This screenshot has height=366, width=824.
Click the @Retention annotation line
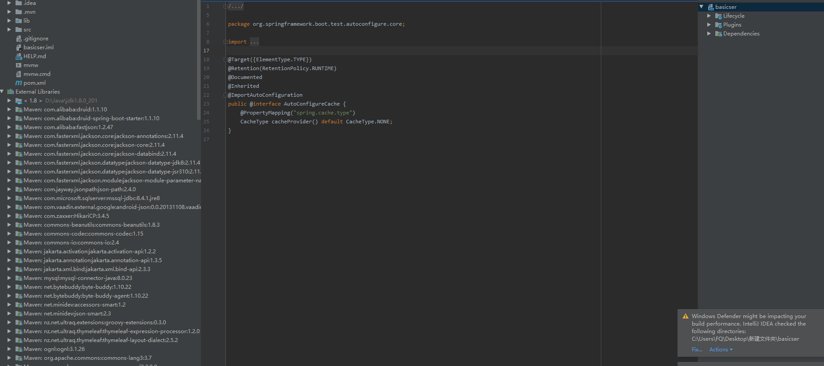click(x=282, y=68)
